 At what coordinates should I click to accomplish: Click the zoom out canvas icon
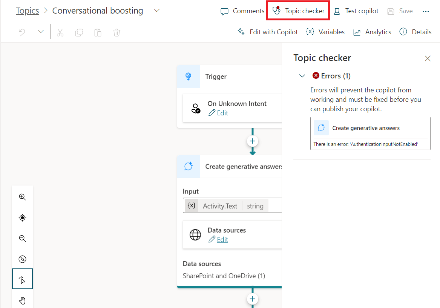(x=22, y=238)
